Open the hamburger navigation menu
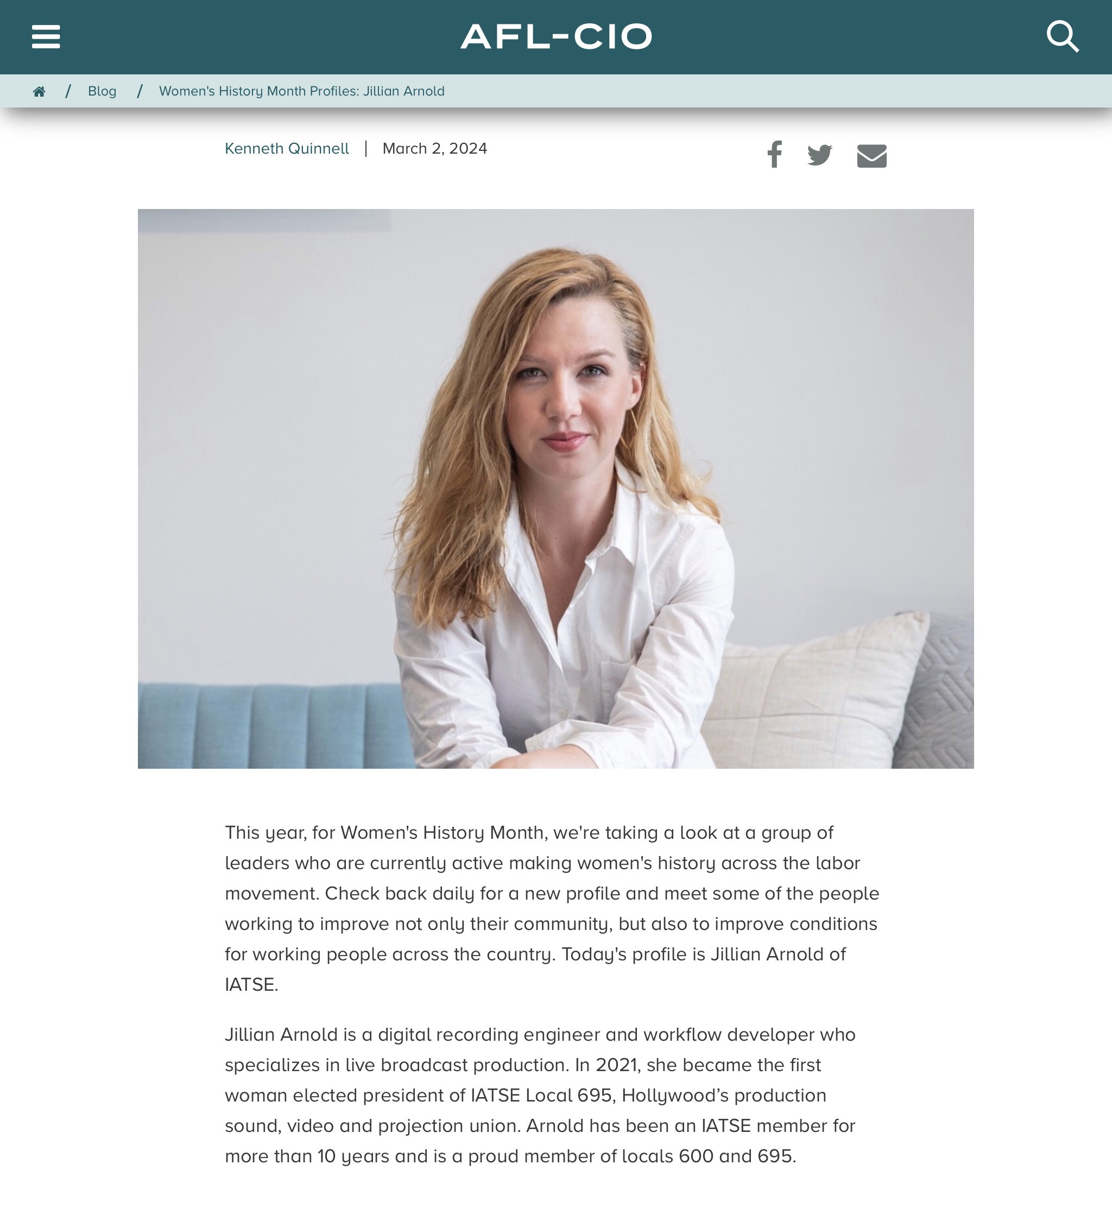 tap(46, 37)
